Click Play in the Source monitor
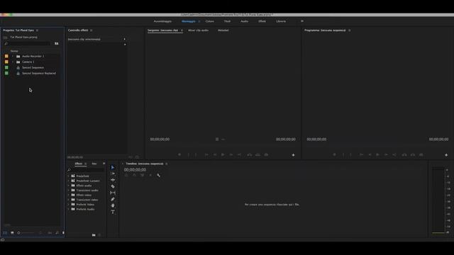Image resolution: width=454 pixels, height=255 pixels. [x=223, y=155]
